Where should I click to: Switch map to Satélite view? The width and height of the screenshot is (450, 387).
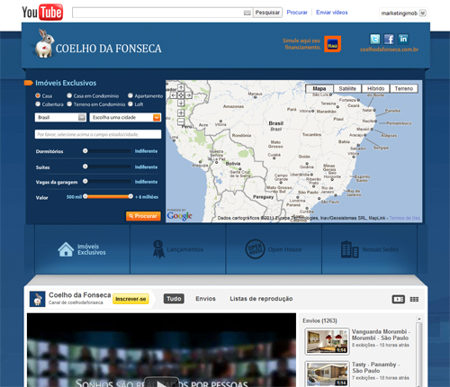point(347,88)
